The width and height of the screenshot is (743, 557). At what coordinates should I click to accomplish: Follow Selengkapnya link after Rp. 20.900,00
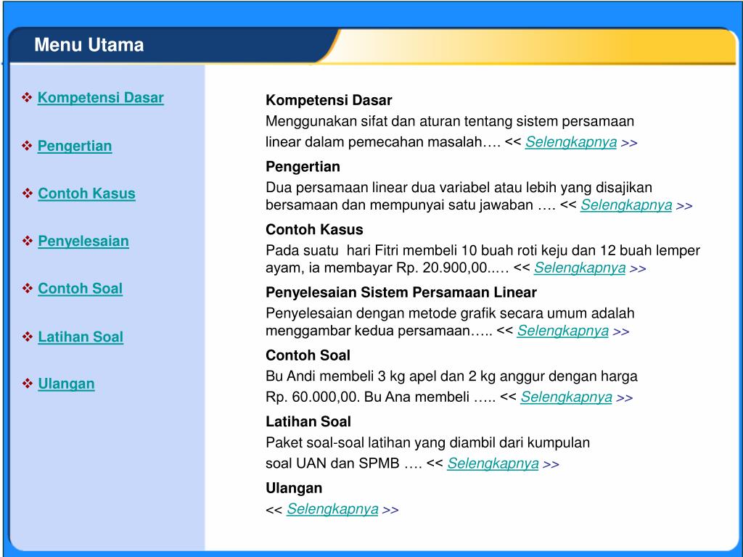coord(580,268)
